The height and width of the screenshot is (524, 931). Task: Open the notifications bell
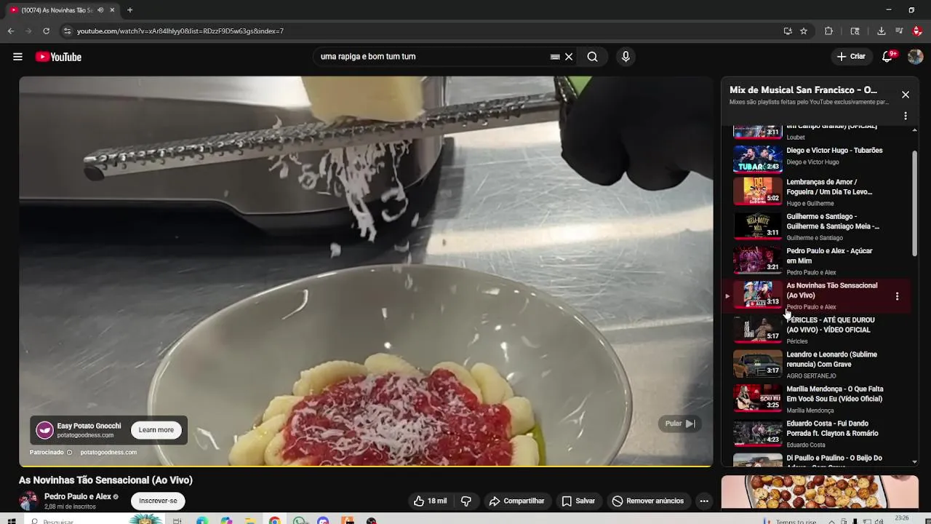(887, 57)
